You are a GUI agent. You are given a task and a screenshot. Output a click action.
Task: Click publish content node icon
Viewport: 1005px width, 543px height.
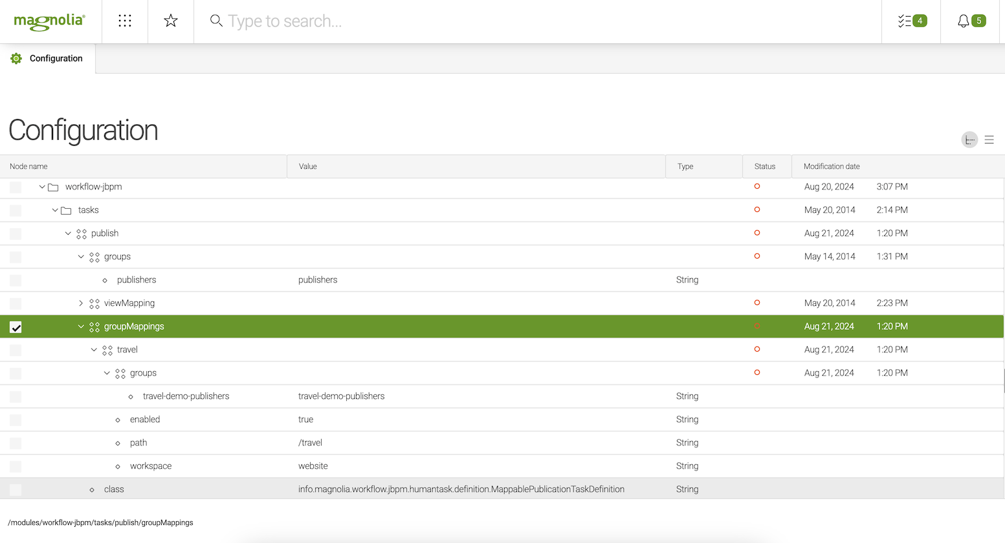point(82,234)
